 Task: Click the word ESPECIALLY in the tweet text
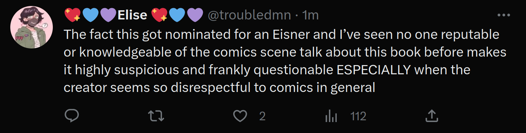(373, 70)
